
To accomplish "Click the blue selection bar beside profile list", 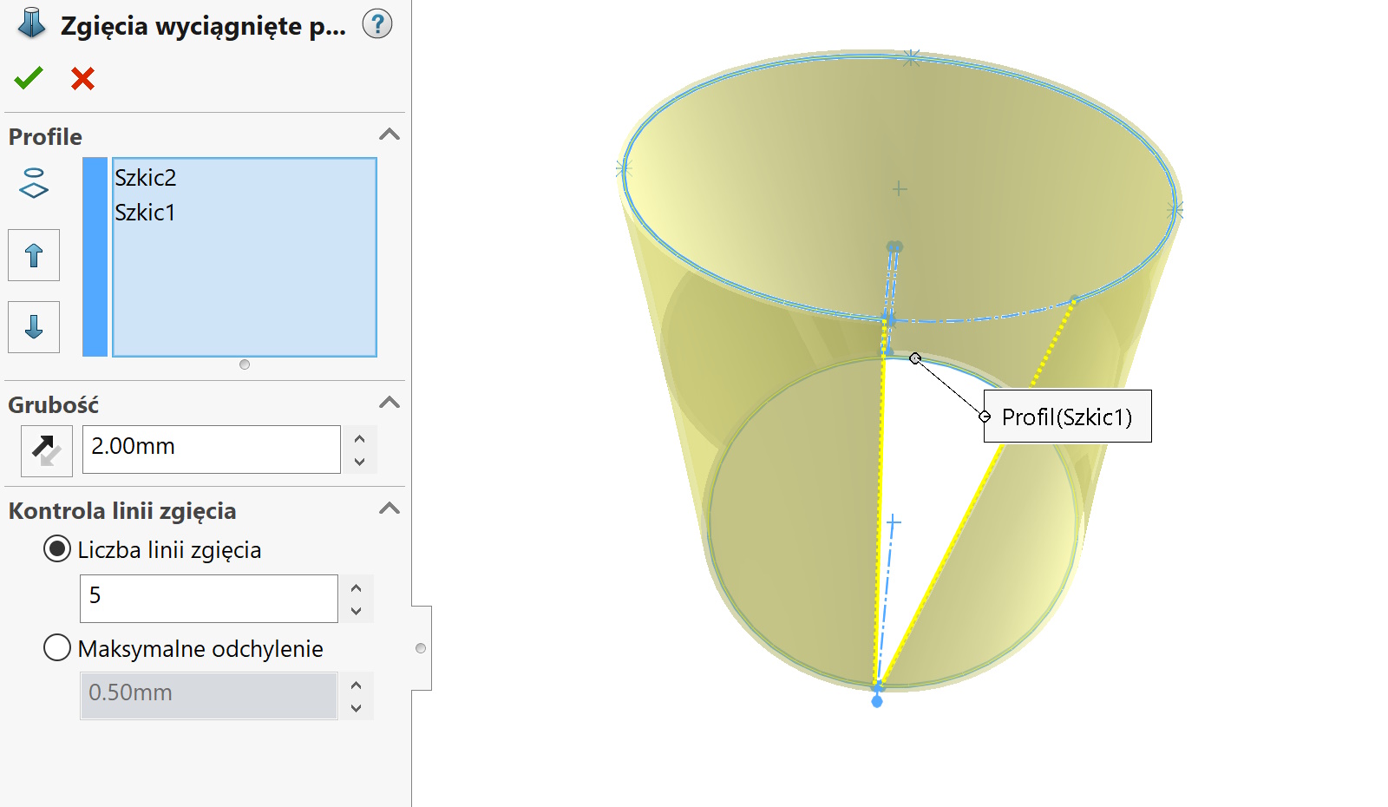I will click(x=95, y=257).
